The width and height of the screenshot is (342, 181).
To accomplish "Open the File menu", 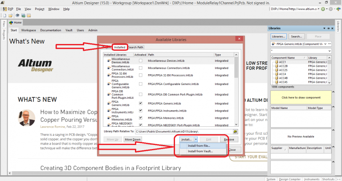I will click(19, 9).
